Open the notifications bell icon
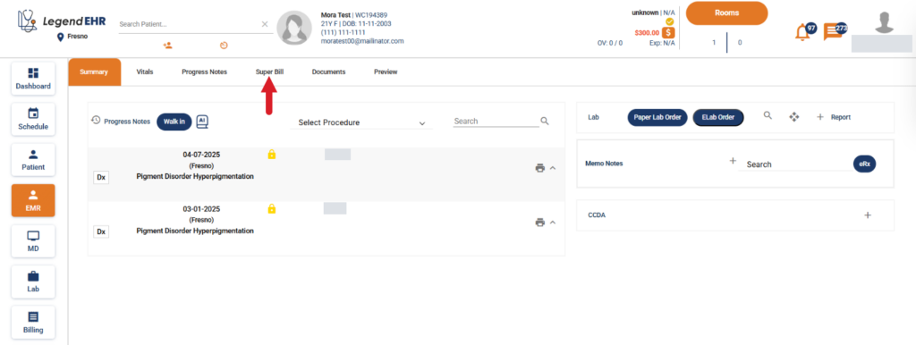 coord(802,33)
